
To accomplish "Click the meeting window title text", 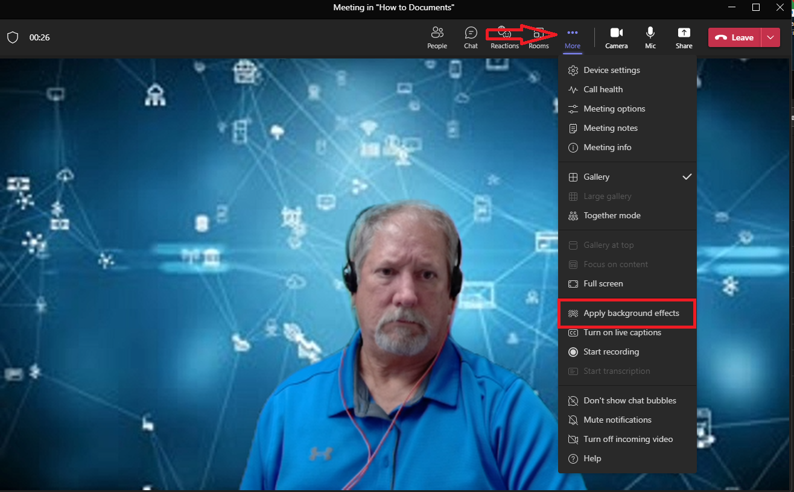I will point(394,7).
